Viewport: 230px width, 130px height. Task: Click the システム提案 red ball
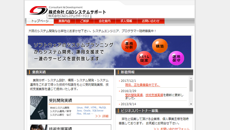pyautogui.click(x=144, y=58)
